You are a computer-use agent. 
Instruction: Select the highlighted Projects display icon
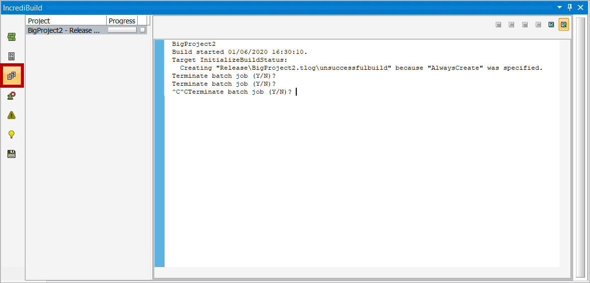pyautogui.click(x=11, y=76)
